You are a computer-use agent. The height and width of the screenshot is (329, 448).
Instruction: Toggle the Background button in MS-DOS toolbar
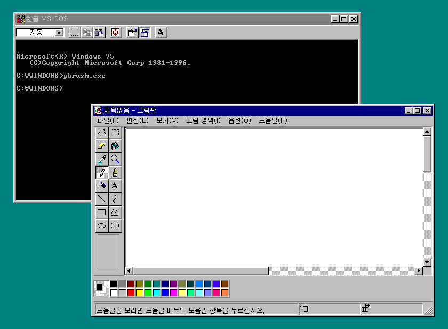145,32
